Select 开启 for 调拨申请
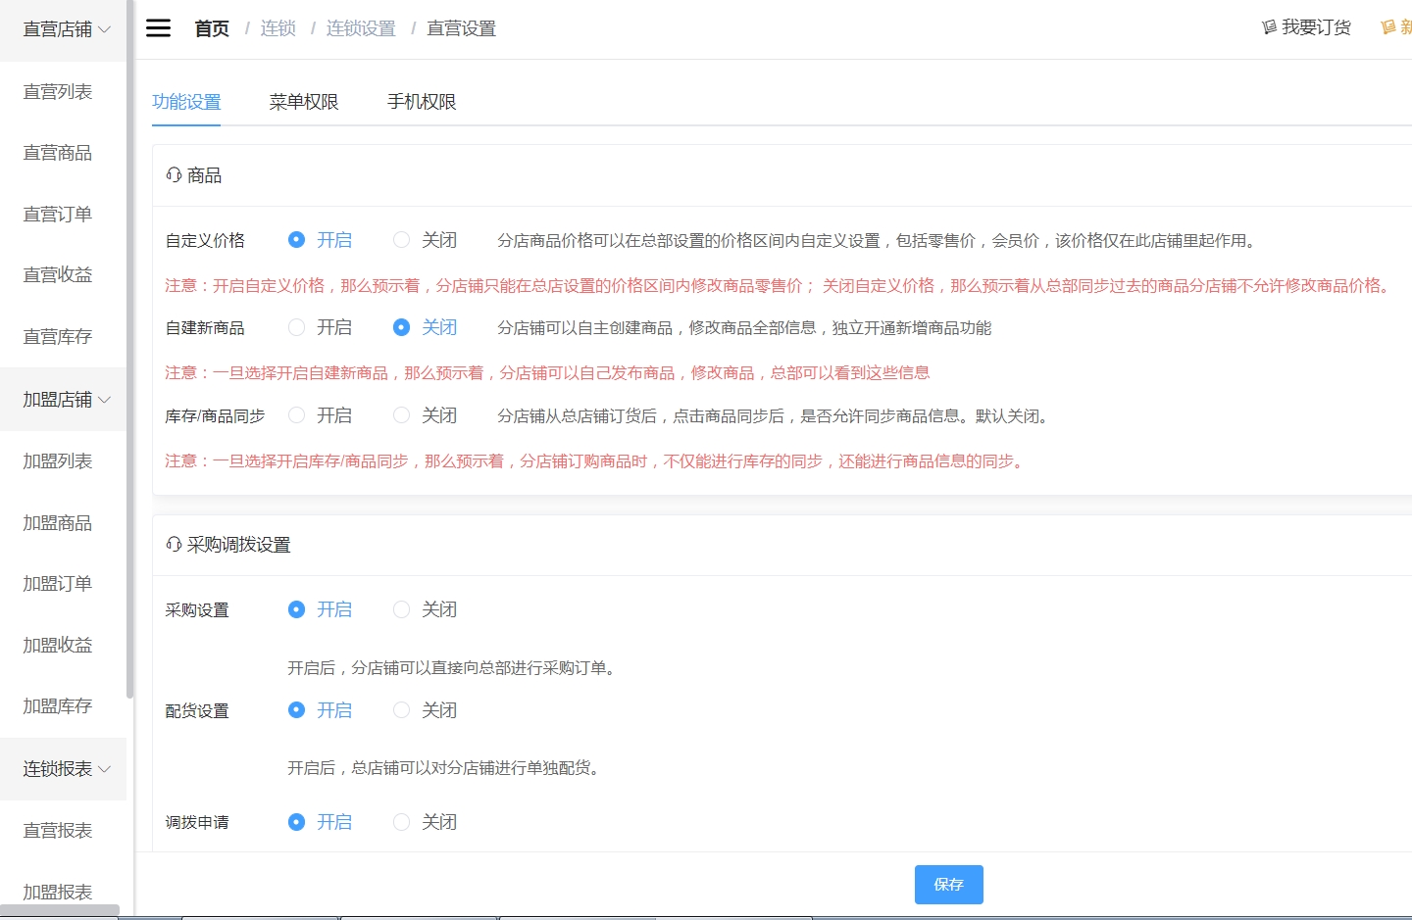 tap(321, 822)
